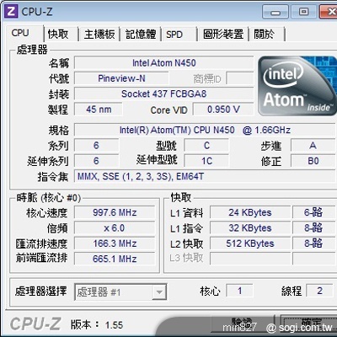
Task: Click the Core VID value 0.950 V
Action: coord(223,110)
